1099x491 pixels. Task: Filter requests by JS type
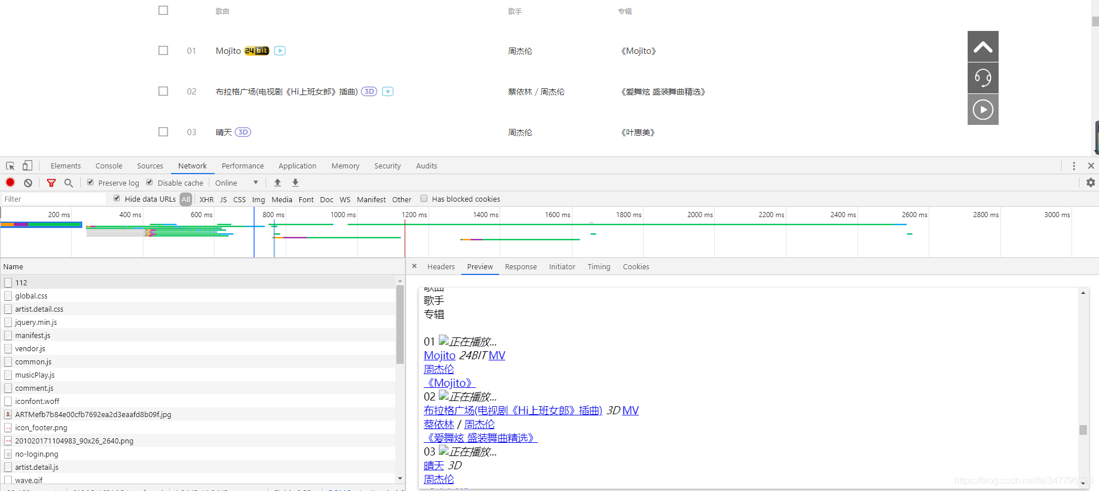224,199
